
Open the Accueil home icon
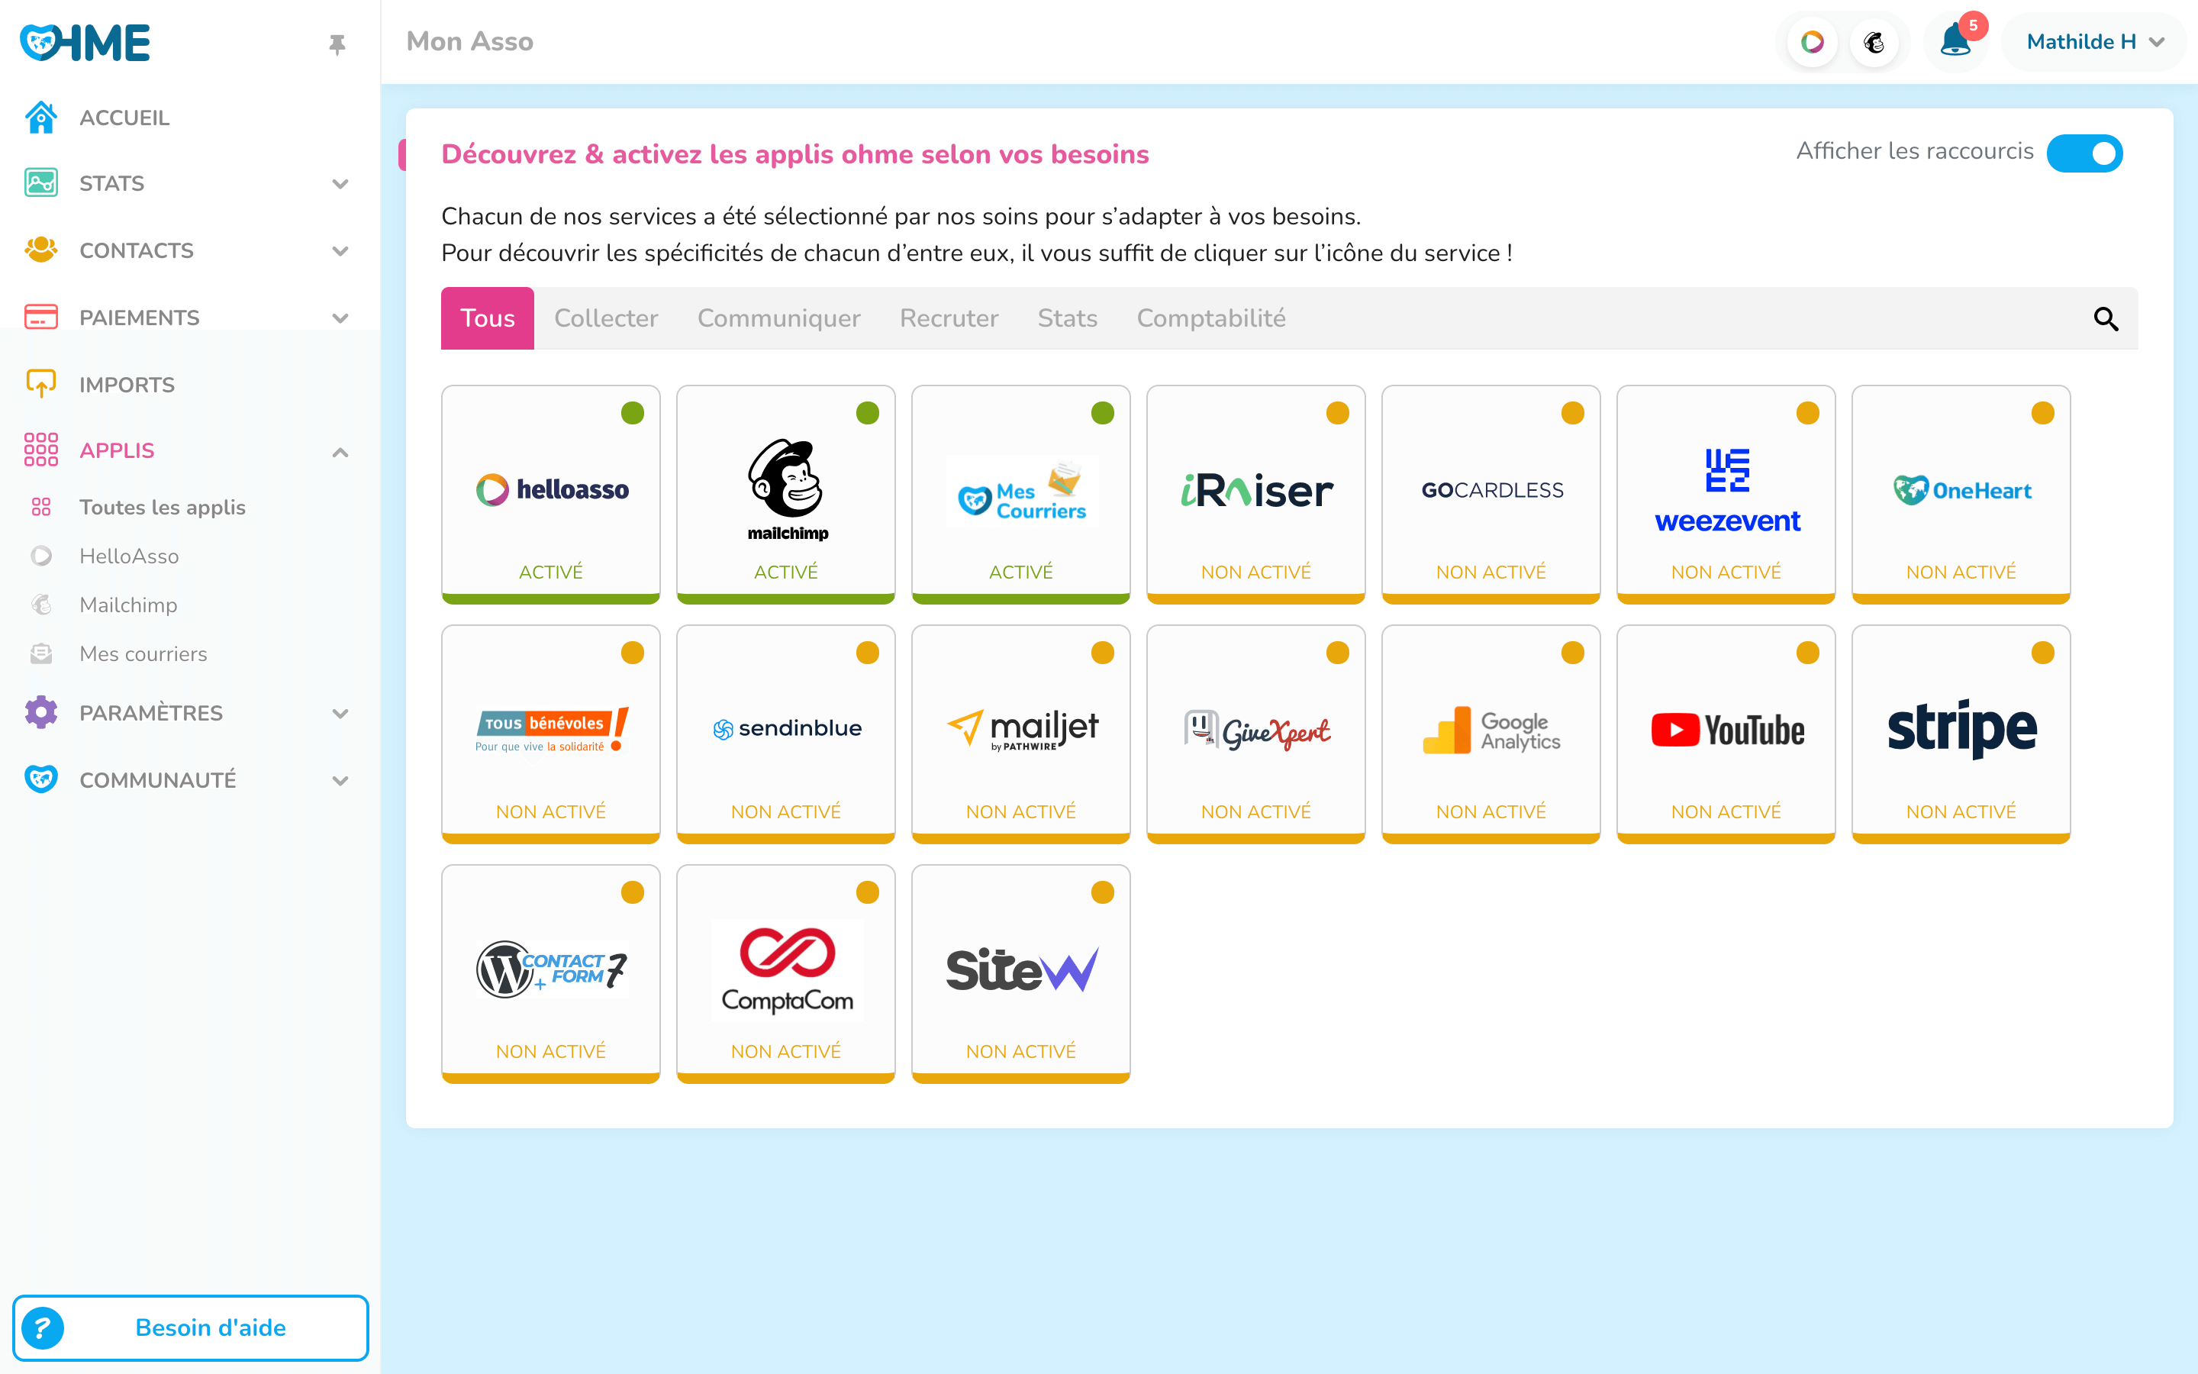(x=41, y=118)
